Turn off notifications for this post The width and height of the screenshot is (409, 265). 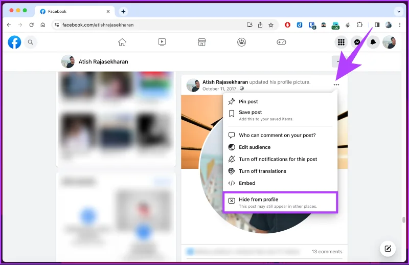pyautogui.click(x=280, y=159)
